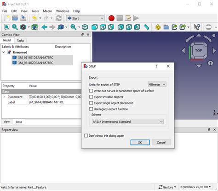Click the Open file folder icon
Viewport: 218px width, 191px height.
(x=15, y=18)
